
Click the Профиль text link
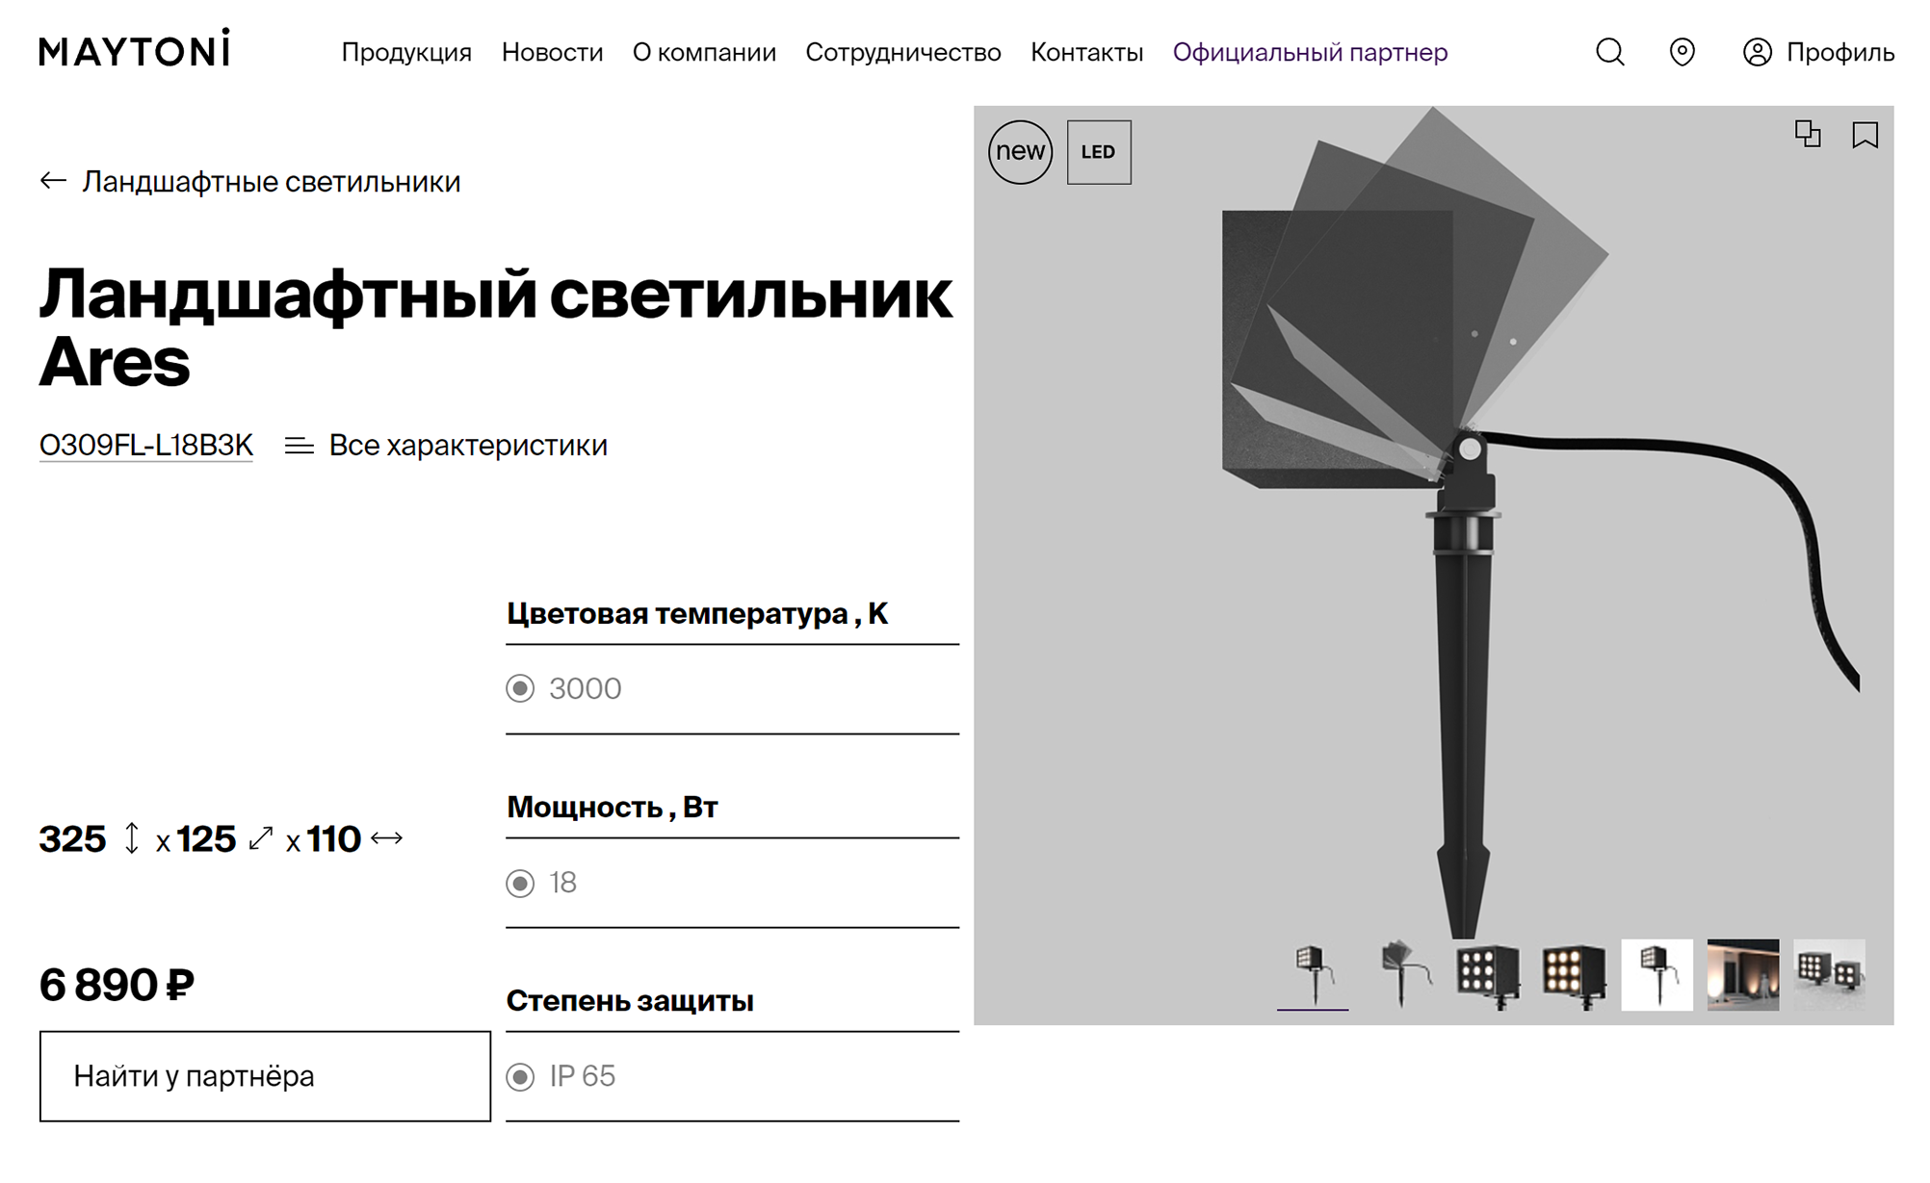(x=1840, y=52)
